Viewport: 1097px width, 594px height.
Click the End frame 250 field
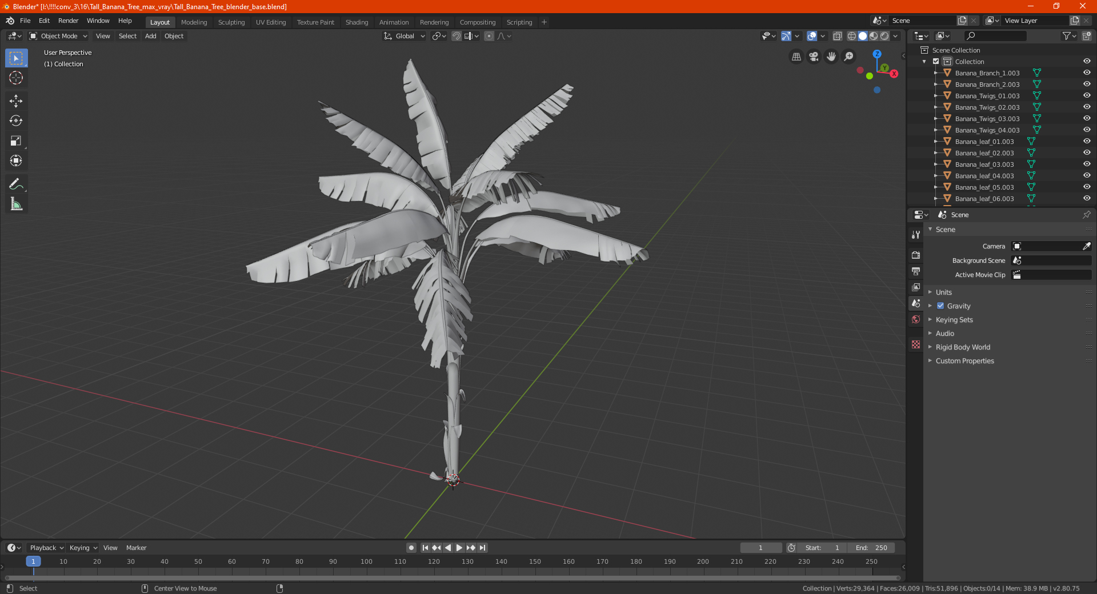point(871,548)
